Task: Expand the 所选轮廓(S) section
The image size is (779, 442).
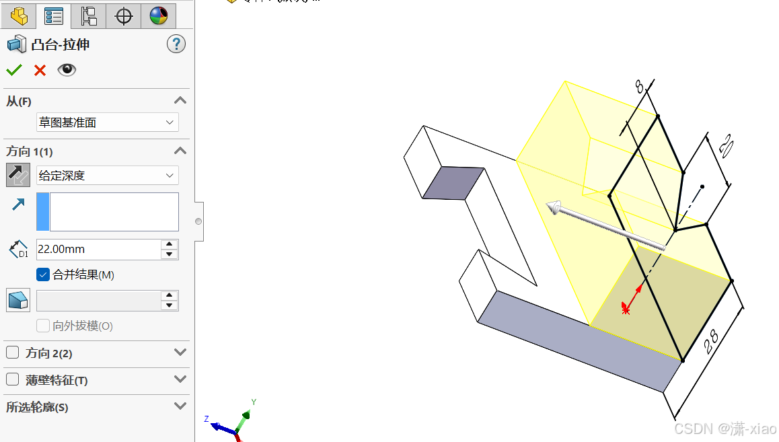Action: coord(180,406)
